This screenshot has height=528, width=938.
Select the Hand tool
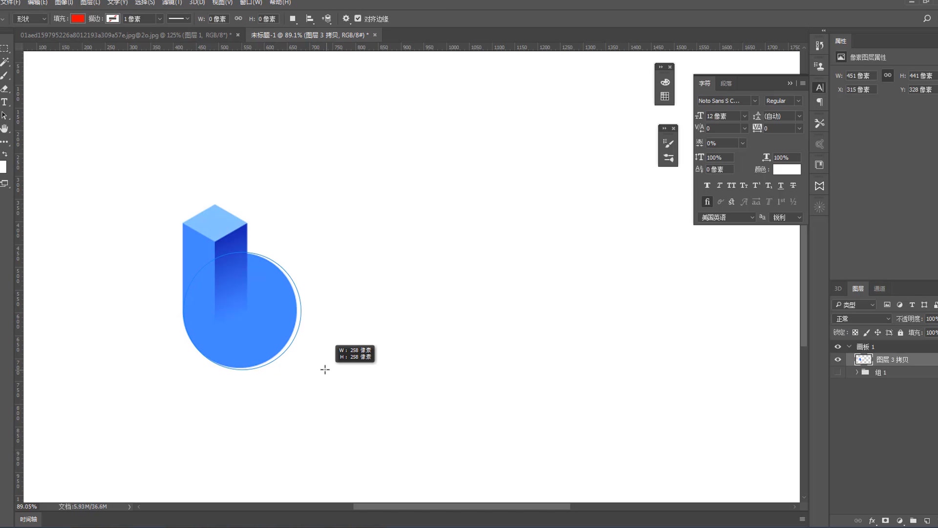[x=4, y=129]
